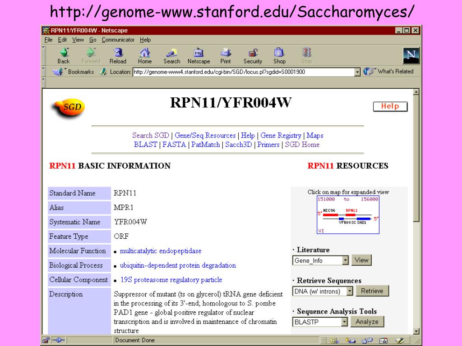
Task: Open the Gene/Seq Resources link
Action: click(205, 135)
